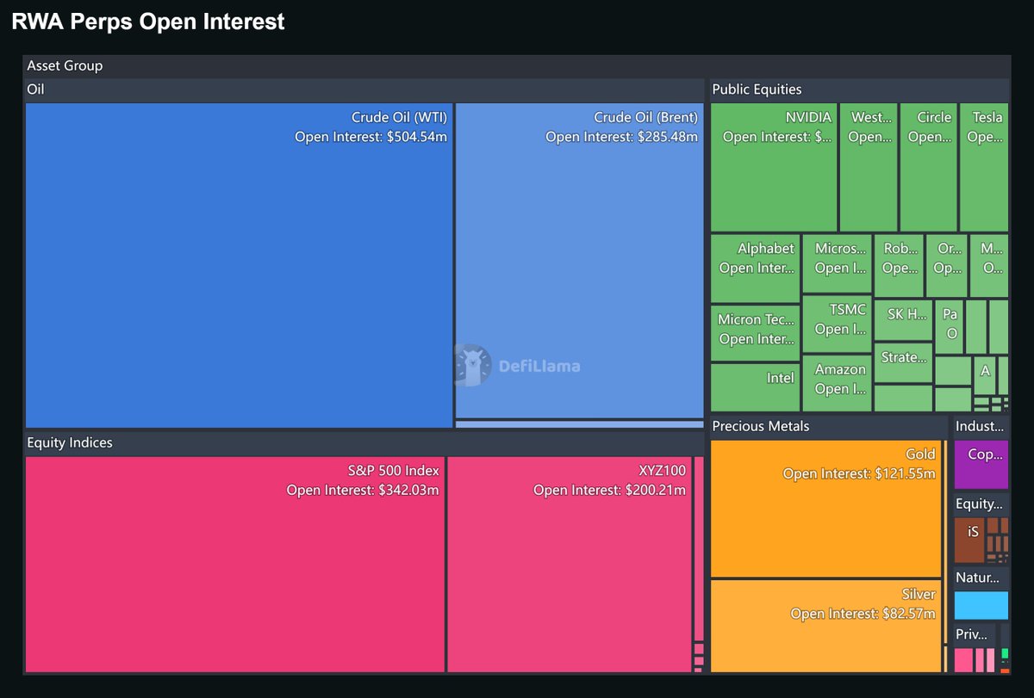Viewport: 1034px width, 698px height.
Task: Select the XYZ100 treemap block
Action: click(570, 565)
